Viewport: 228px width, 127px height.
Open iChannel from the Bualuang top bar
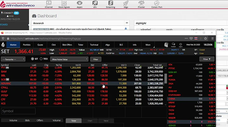49,4
